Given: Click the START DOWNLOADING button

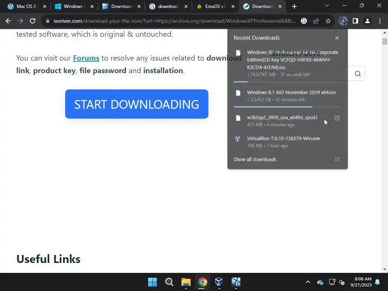Looking at the screenshot, I should (136, 104).
